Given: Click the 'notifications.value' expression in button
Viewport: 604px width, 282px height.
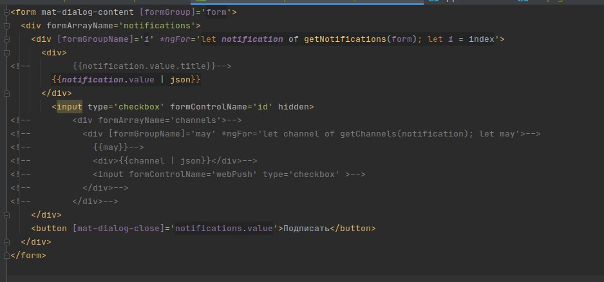Looking at the screenshot, I should pyautogui.click(x=224, y=229).
